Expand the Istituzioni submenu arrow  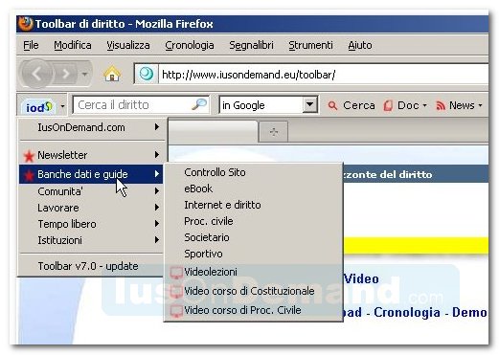tap(157, 240)
